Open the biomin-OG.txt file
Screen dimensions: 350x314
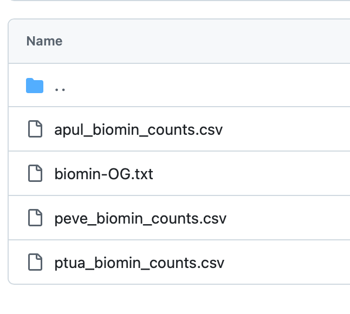pos(103,174)
